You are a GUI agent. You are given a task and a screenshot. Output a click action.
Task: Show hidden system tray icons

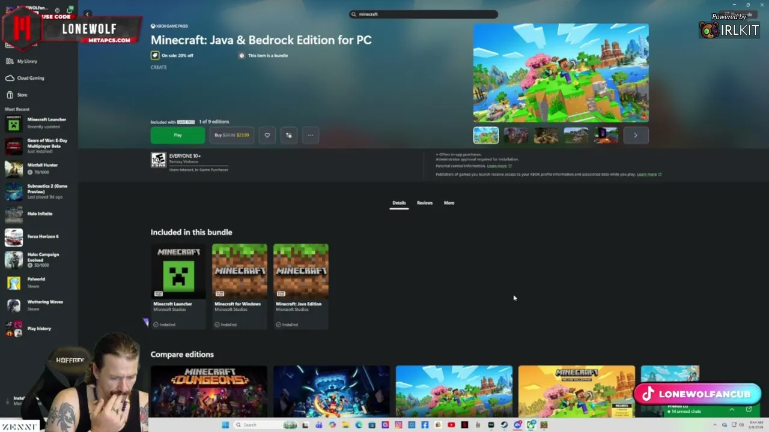pyautogui.click(x=716, y=425)
